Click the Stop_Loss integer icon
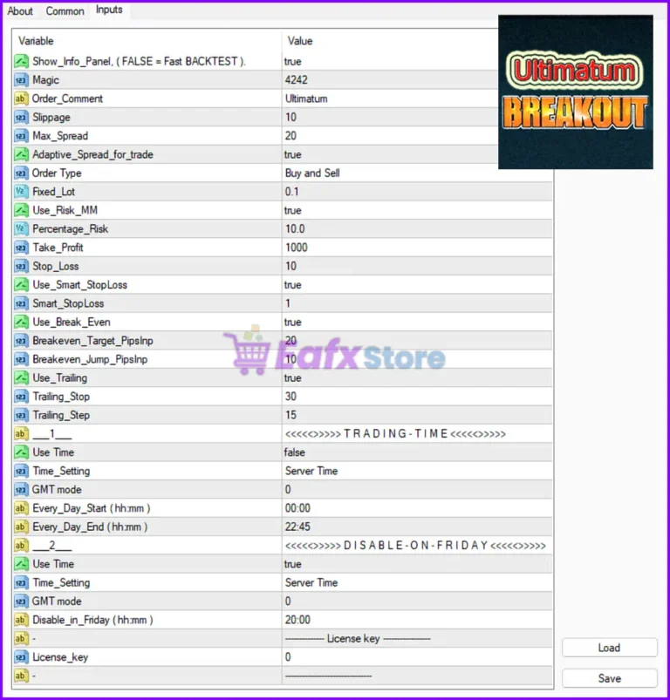The image size is (670, 700). coord(21,266)
